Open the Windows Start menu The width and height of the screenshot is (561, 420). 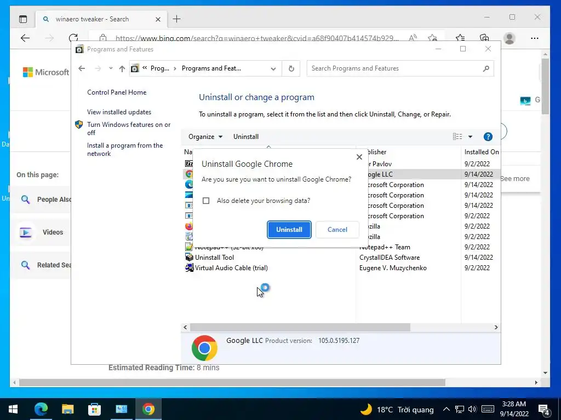coord(13,409)
